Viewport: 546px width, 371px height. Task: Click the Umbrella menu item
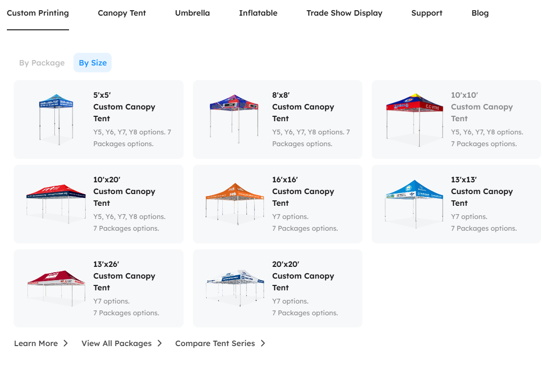point(192,13)
